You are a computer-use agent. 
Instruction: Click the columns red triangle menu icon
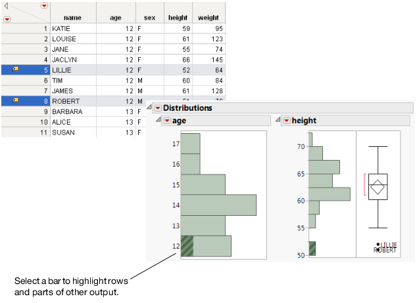coord(44,5)
